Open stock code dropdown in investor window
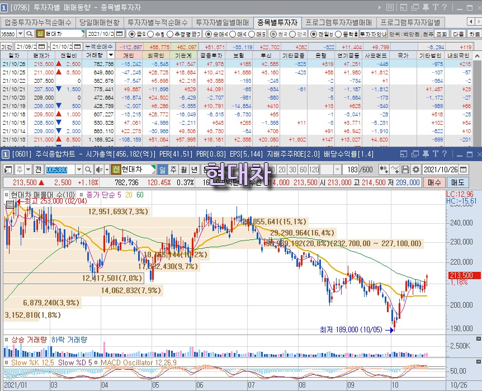The image size is (482, 391). coord(21,34)
